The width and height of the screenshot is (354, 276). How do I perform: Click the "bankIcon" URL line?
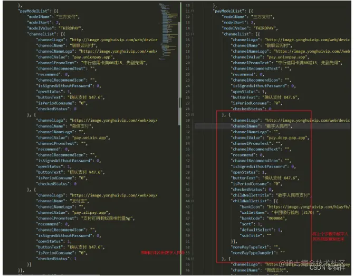click(x=294, y=207)
